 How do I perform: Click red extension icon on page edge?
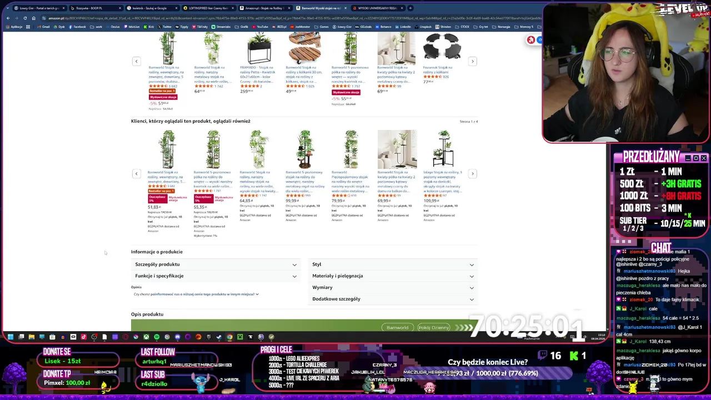(531, 40)
